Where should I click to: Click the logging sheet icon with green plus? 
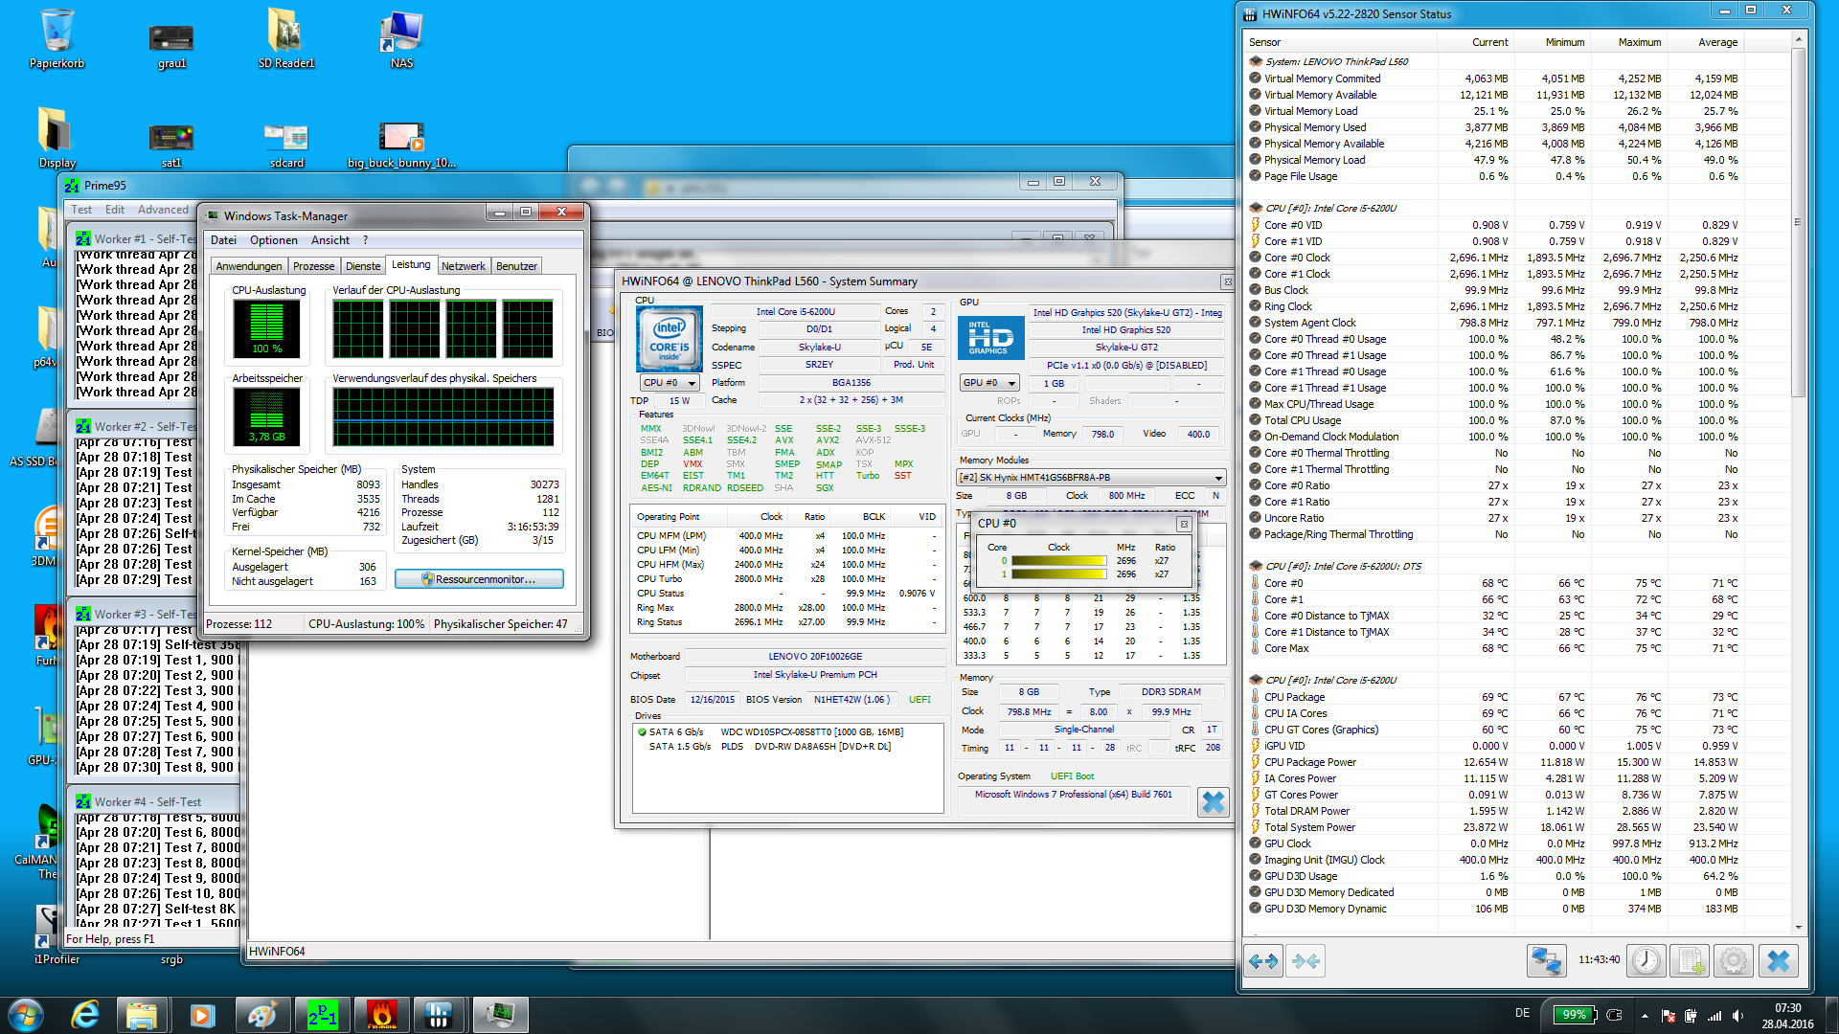tap(1690, 960)
